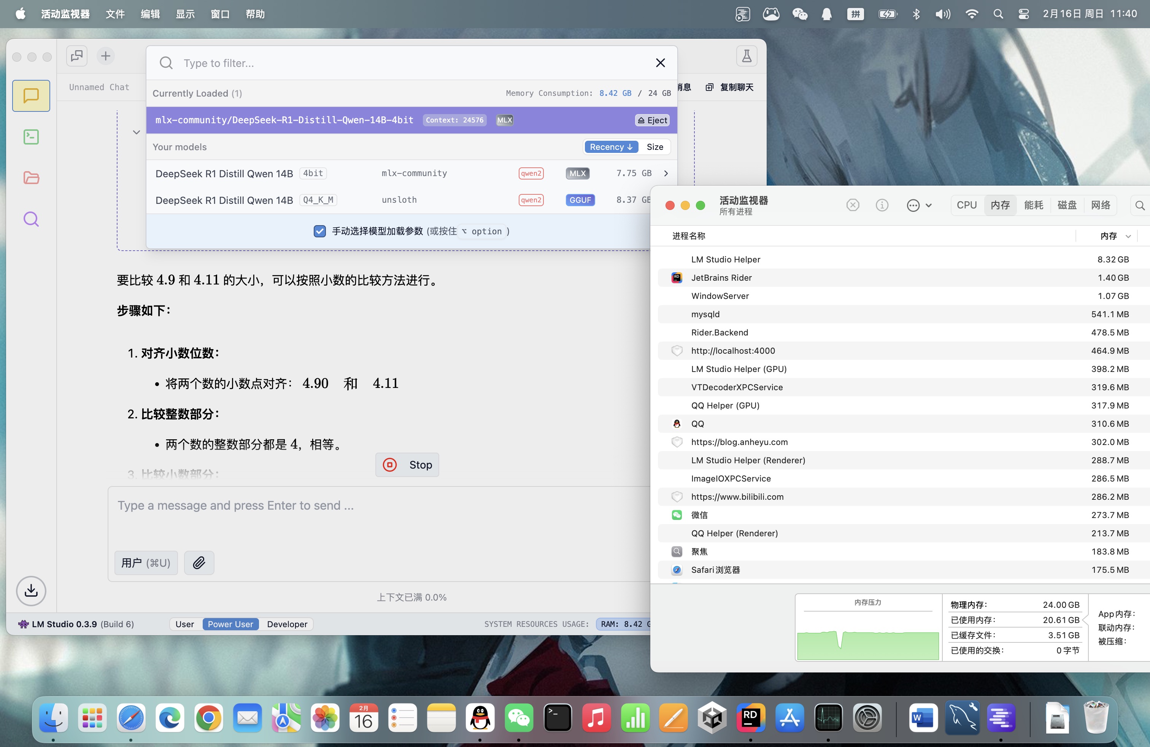Stop the current generation
The image size is (1150, 747).
407,464
